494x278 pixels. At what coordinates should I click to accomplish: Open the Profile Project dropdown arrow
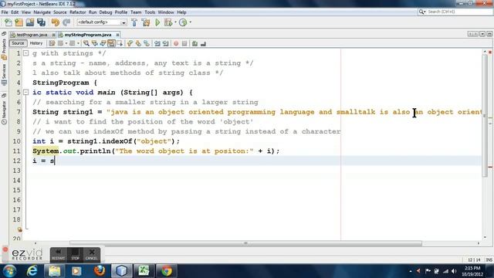click(191, 22)
